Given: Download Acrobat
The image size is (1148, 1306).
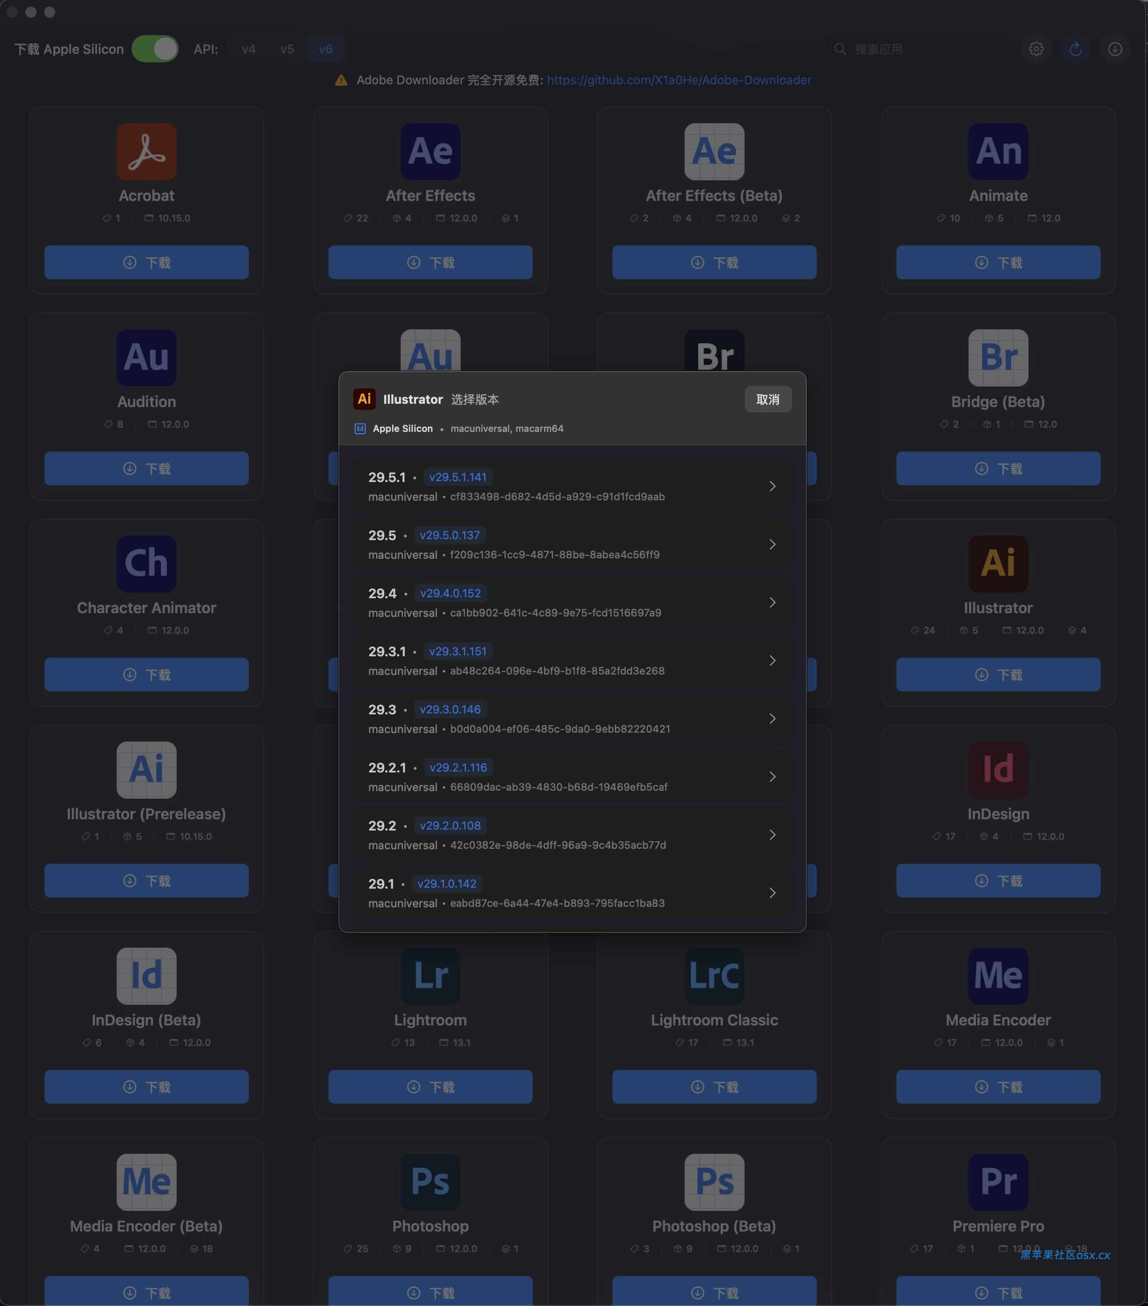Looking at the screenshot, I should tap(146, 263).
